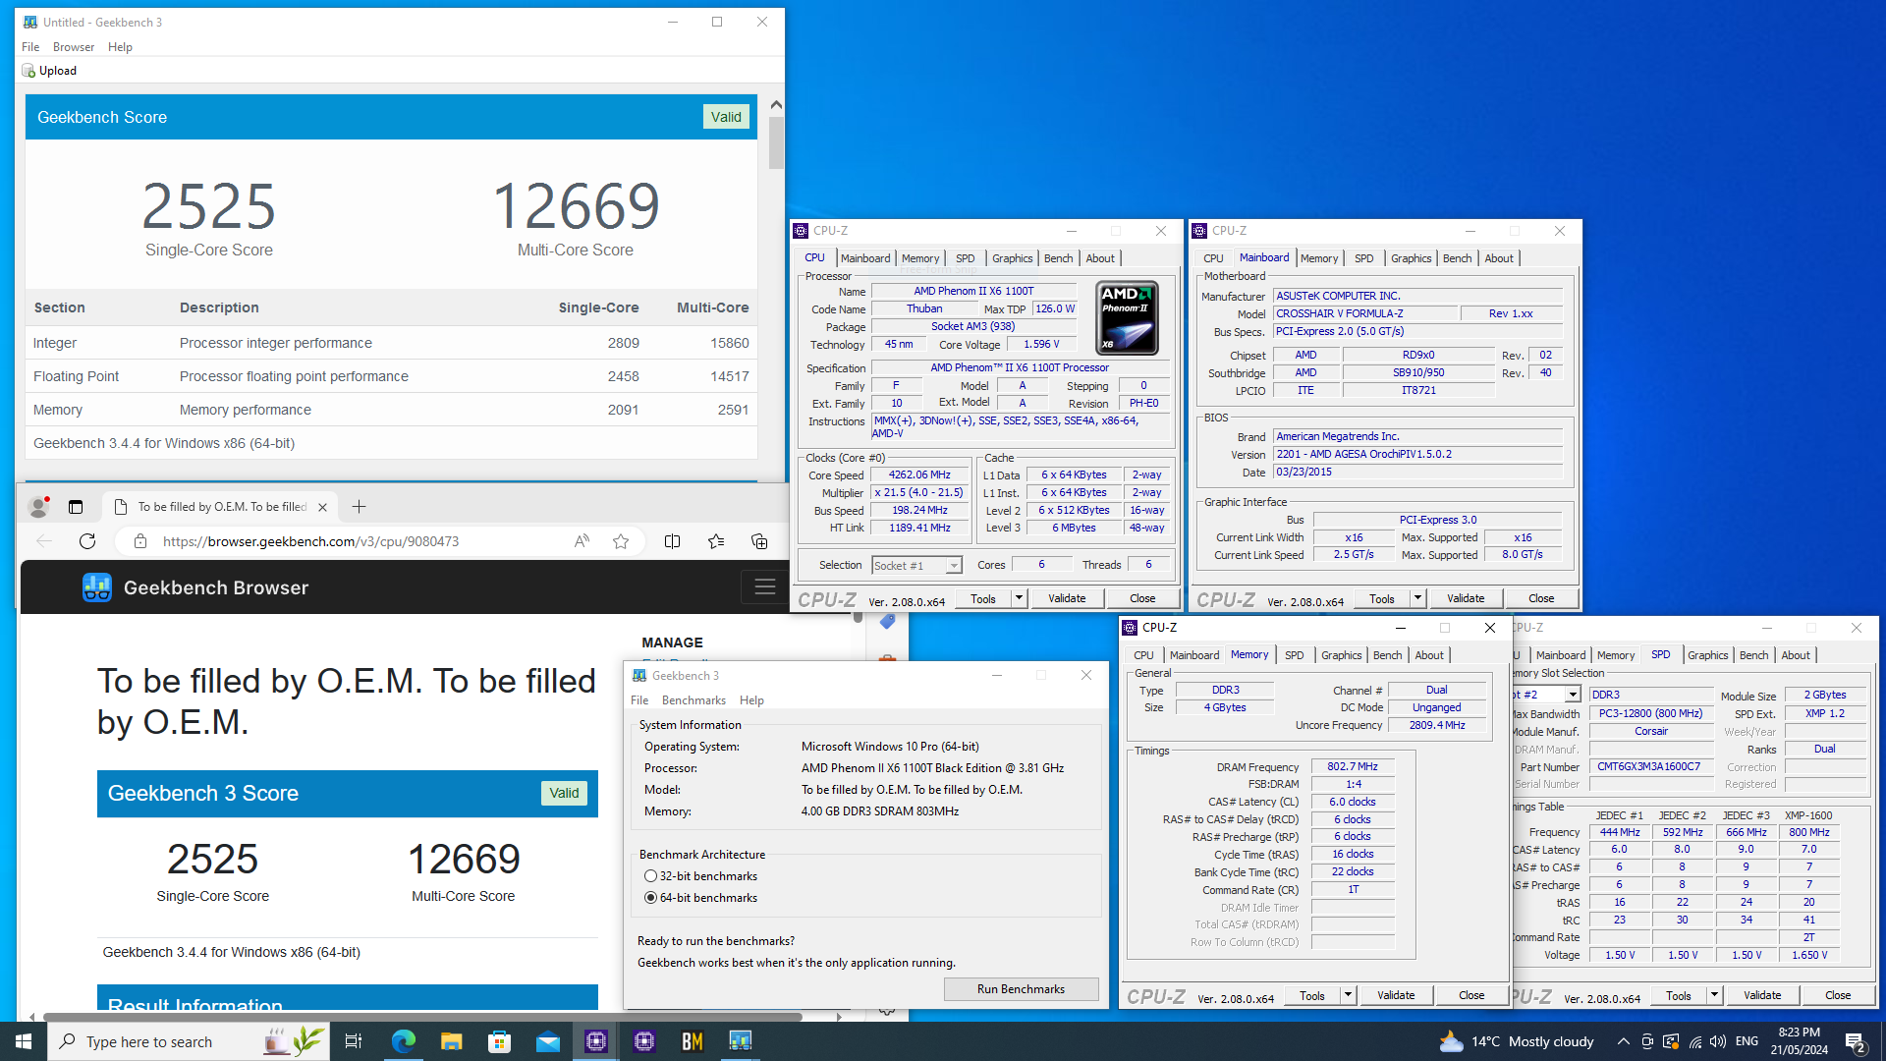1886x1061 pixels.
Task: Close the 'To be filled by O.E.M.' tab
Action: pos(322,507)
